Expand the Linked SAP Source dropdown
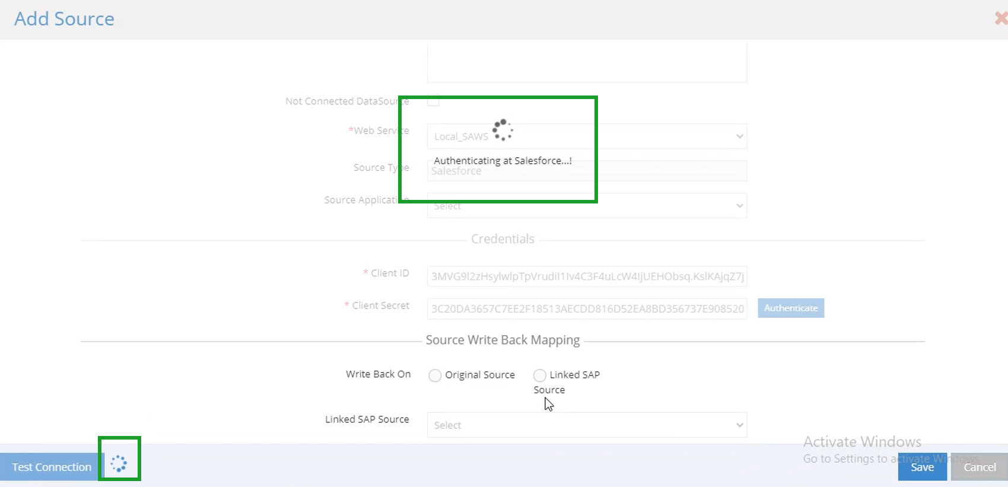 [x=587, y=425]
